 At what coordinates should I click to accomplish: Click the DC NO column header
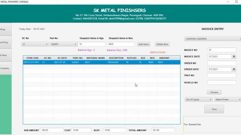pos(47,58)
